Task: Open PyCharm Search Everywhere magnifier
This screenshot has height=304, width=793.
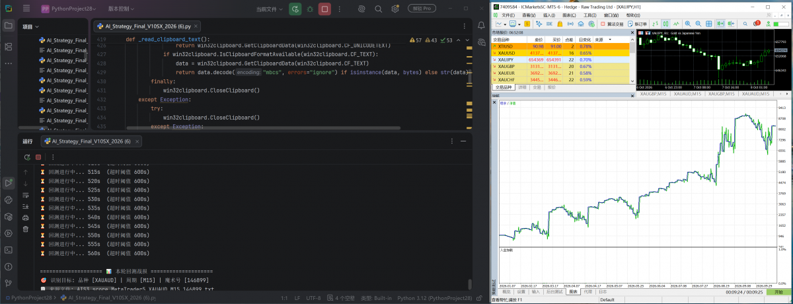Action: tap(379, 9)
